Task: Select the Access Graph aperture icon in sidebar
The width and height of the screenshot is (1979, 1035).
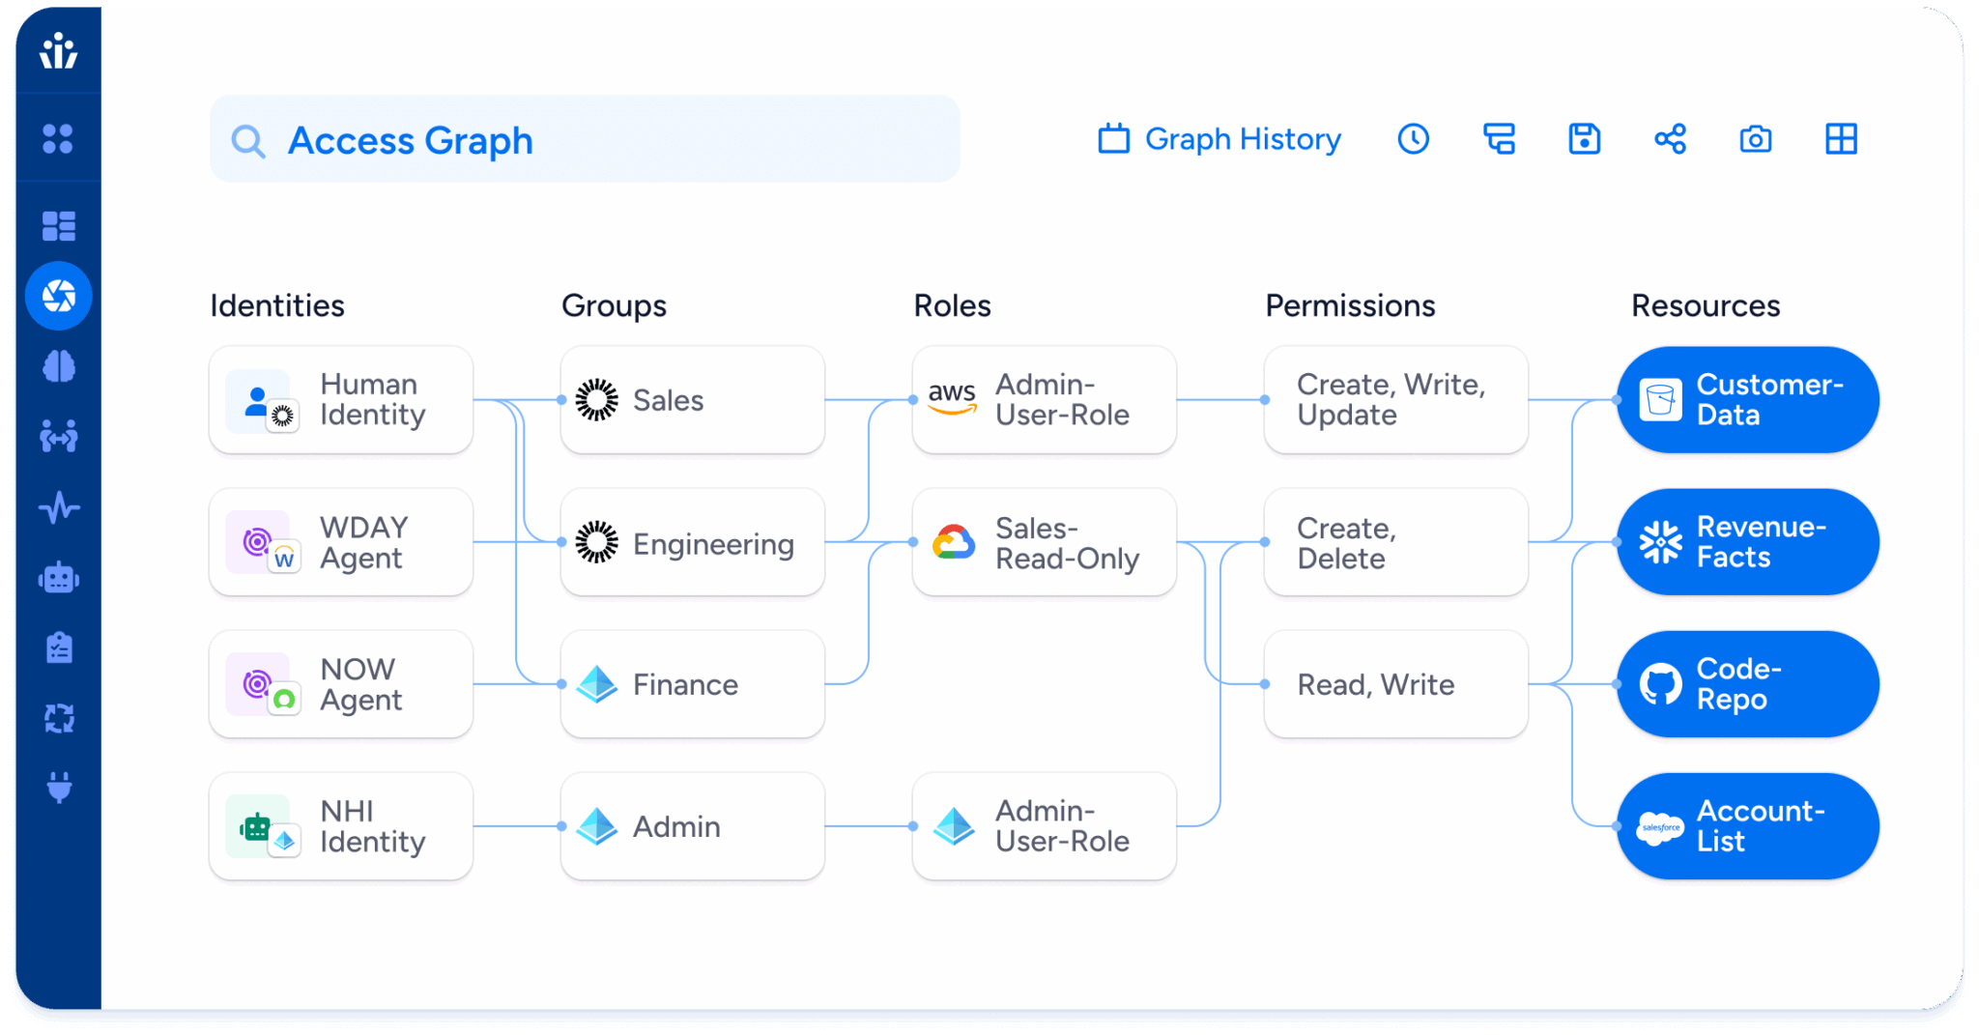Action: [58, 295]
